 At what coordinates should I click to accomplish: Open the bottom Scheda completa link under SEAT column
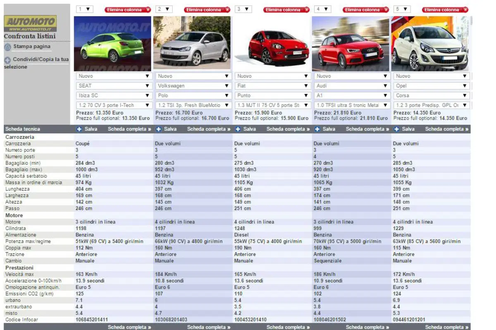(129, 327)
